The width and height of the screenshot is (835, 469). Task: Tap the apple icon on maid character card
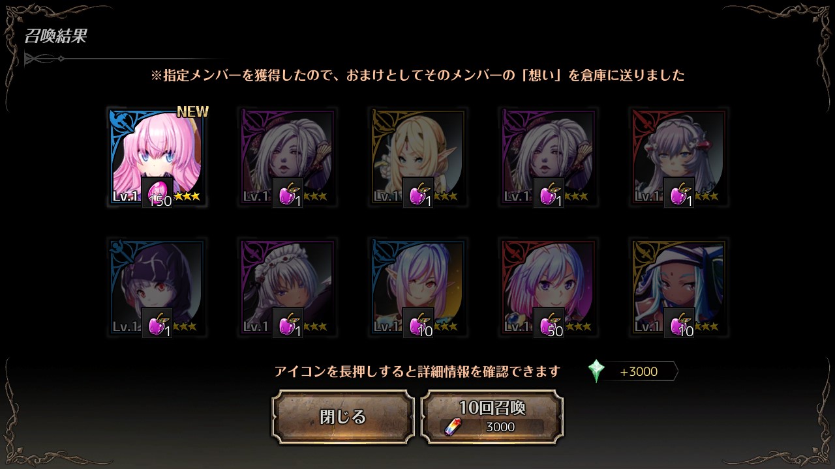point(288,322)
